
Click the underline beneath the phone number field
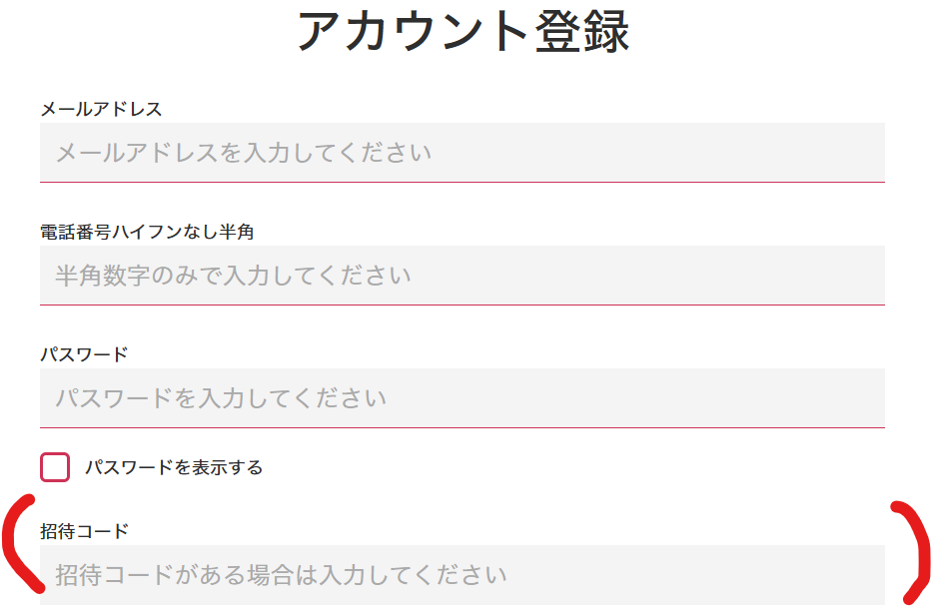click(x=463, y=305)
